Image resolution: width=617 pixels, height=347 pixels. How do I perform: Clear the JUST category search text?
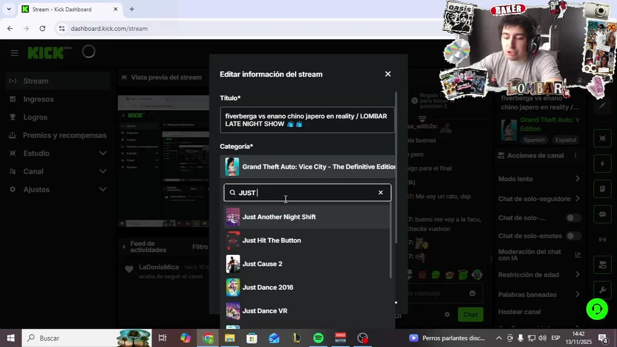click(380, 192)
